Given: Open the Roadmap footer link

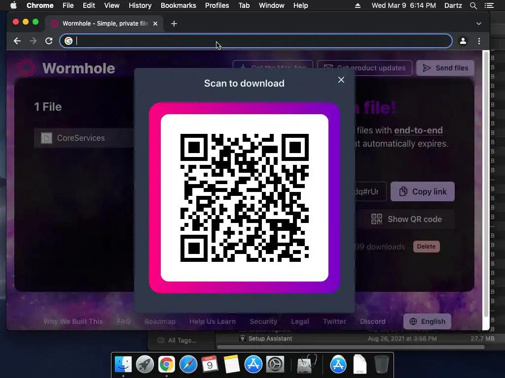Looking at the screenshot, I should 160,321.
